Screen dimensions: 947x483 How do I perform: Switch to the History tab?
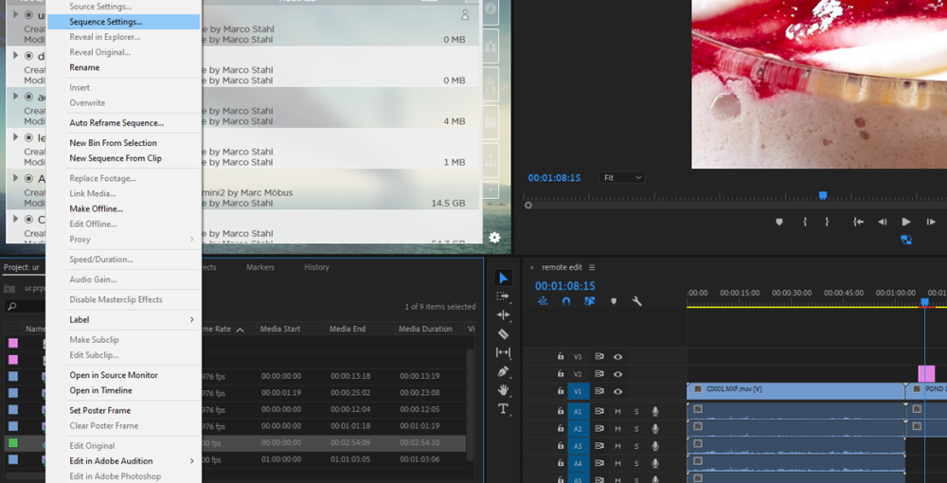[x=316, y=268]
